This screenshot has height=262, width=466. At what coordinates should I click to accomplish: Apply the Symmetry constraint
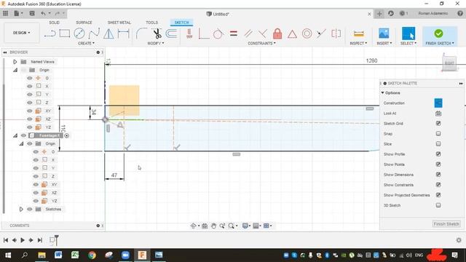336,33
